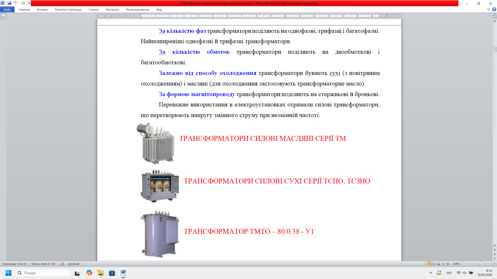Expand the undo history dropdown arrow
This screenshot has height=279, width=497.
(x=19, y=3)
